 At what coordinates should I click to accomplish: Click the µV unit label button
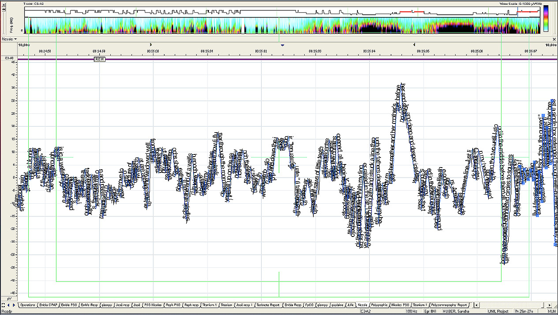(x=8, y=298)
